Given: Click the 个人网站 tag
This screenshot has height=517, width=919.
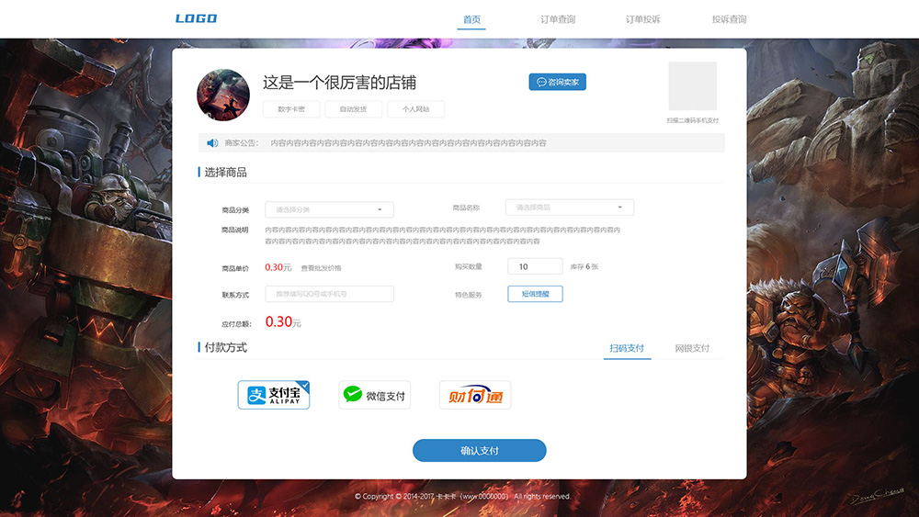Looking at the screenshot, I should click(415, 109).
